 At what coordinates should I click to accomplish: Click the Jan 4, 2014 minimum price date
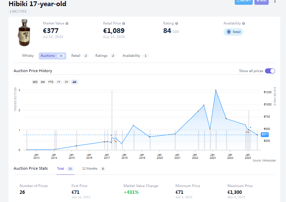(184, 197)
